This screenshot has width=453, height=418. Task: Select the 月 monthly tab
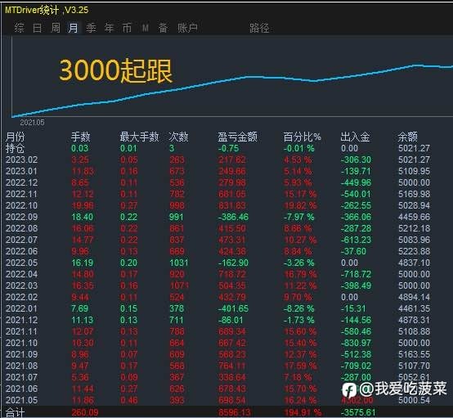click(x=73, y=28)
